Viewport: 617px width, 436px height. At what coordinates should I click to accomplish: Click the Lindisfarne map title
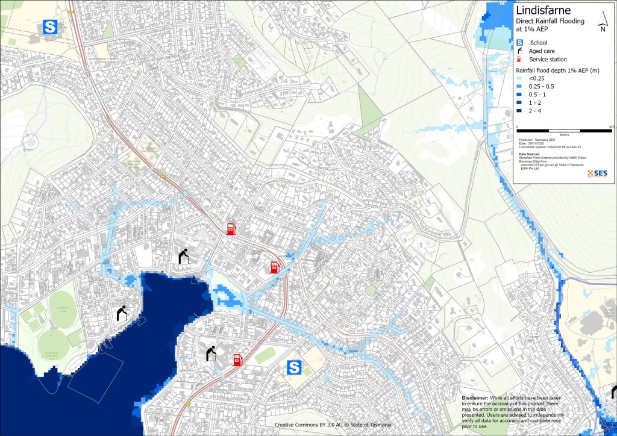click(543, 10)
